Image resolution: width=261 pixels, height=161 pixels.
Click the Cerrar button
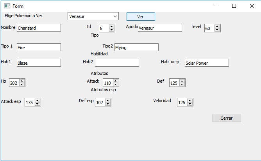pos(227,118)
